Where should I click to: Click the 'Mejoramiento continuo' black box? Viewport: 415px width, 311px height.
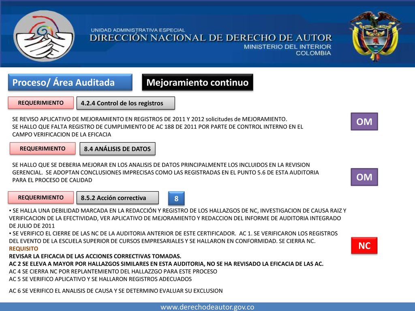coord(197,83)
